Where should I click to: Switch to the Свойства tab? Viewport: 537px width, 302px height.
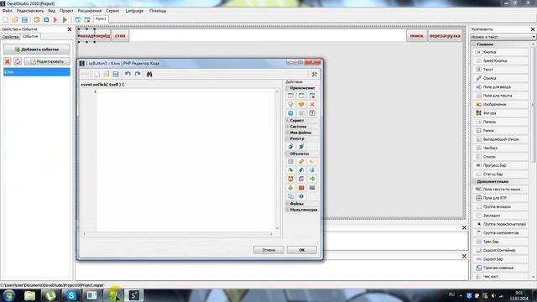coord(10,37)
